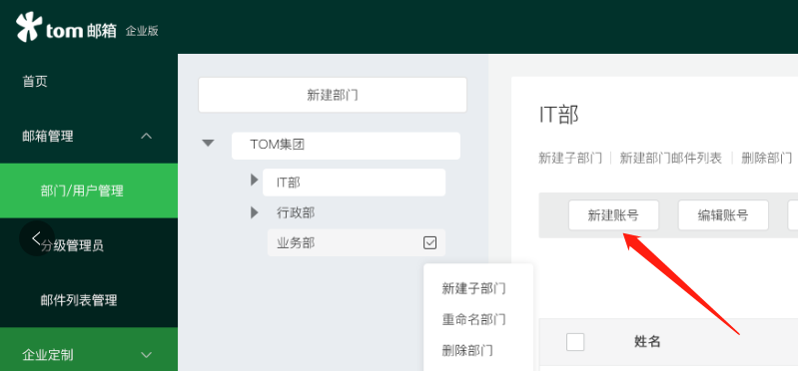Collapse the 邮箱管理 menu chevron
Image resolution: width=798 pixels, height=371 pixels.
point(146,137)
